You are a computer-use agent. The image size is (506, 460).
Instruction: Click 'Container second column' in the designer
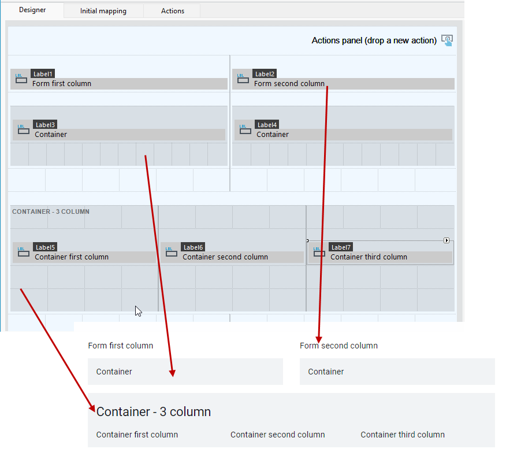(x=225, y=257)
